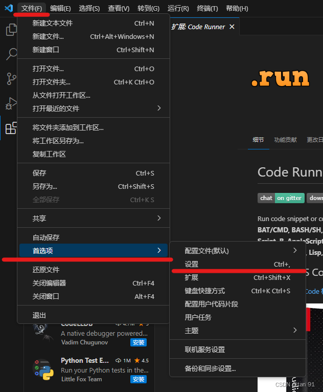Select 复制工作区 menu entry
Image resolution: width=323 pixels, height=392 pixels.
point(94,154)
